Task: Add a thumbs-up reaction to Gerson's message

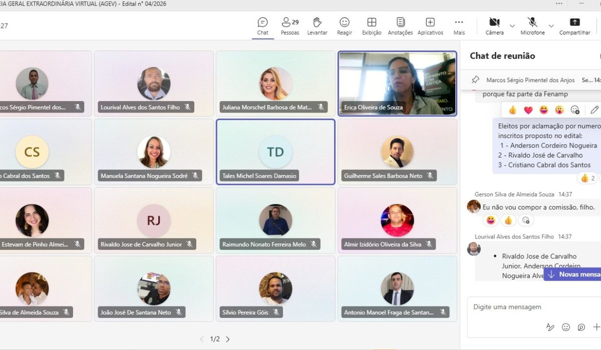Action: click(x=508, y=220)
